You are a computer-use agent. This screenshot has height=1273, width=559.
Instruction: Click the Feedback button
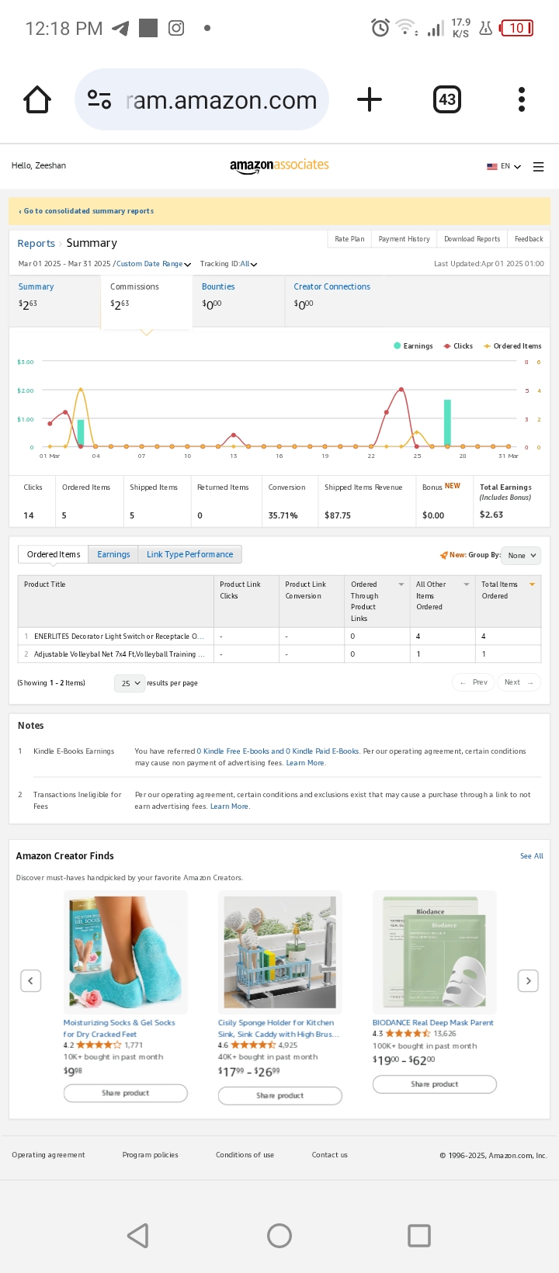529,239
